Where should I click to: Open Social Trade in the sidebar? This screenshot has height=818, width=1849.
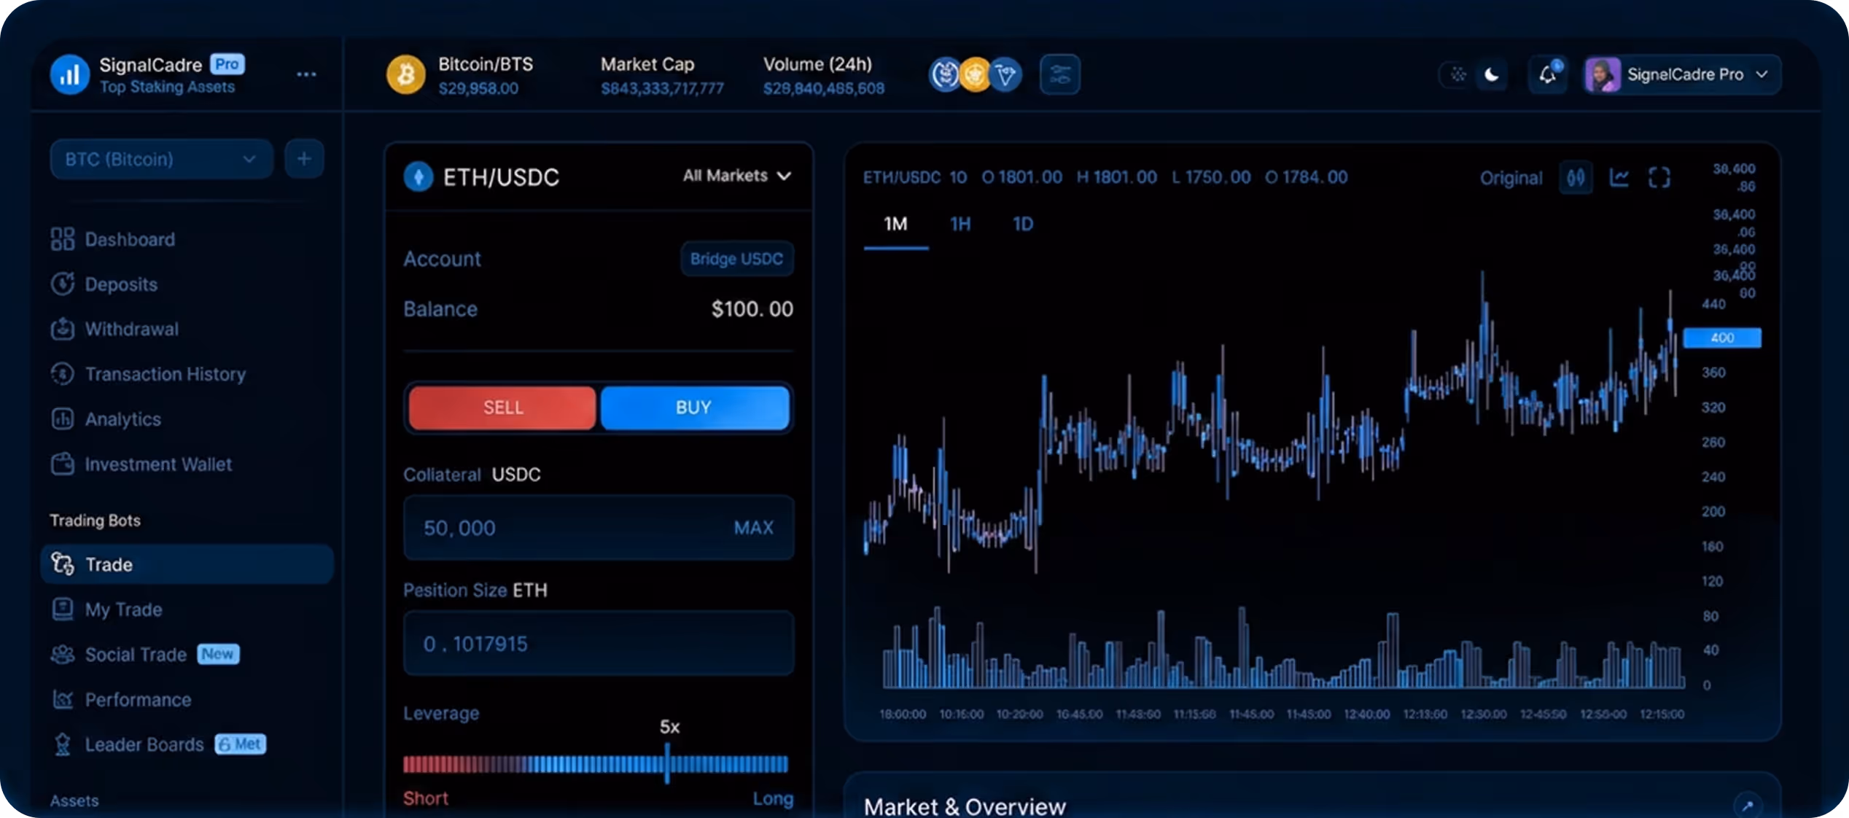(x=118, y=655)
